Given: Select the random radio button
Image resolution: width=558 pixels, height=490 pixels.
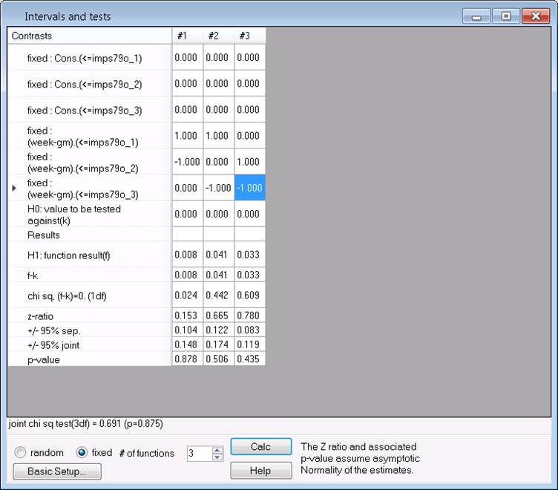Looking at the screenshot, I should 20,453.
